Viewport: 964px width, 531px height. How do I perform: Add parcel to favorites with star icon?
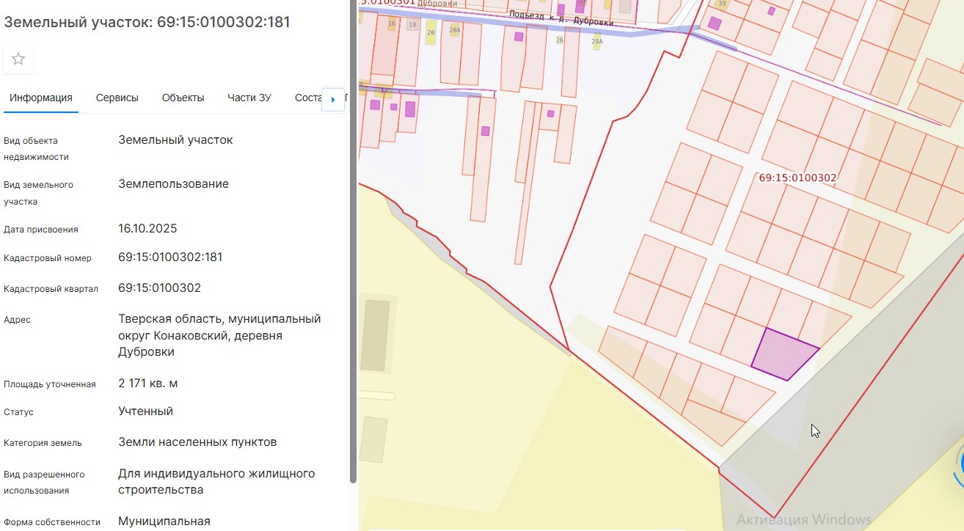[x=18, y=59]
